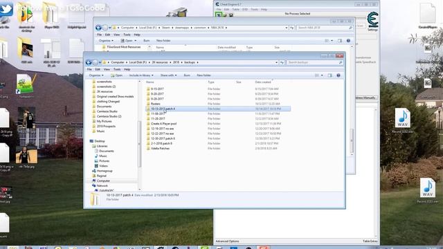Refresh the backups folder address bar
The height and width of the screenshot is (249, 443).
pyautogui.click(x=282, y=62)
